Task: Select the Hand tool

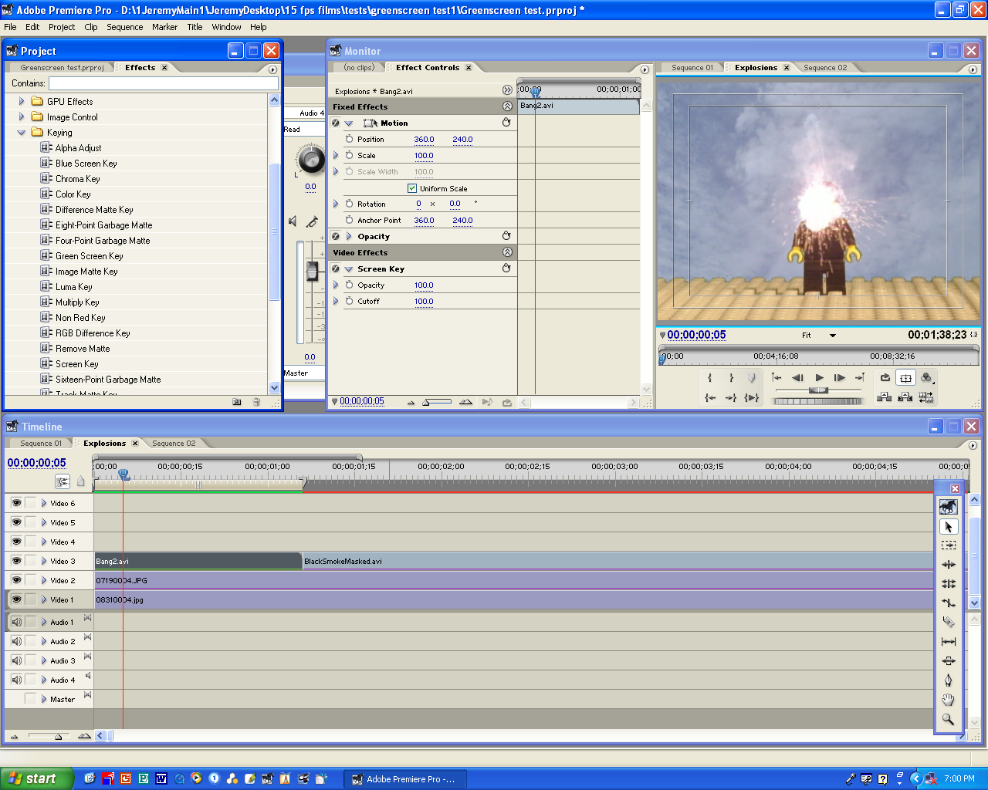Action: [949, 700]
